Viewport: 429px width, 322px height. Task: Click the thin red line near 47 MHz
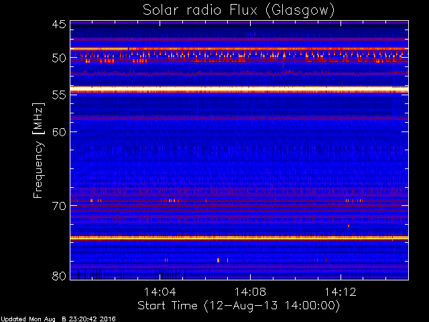click(x=239, y=40)
